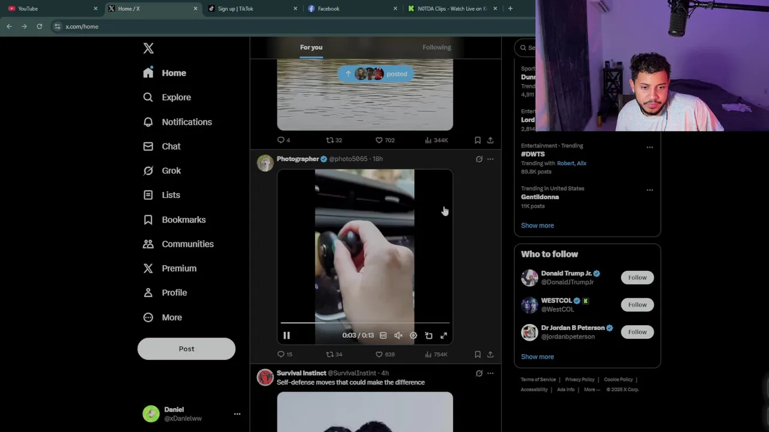Follow Dr Jordan B Peterson
This screenshot has width=769, height=432.
click(x=637, y=332)
